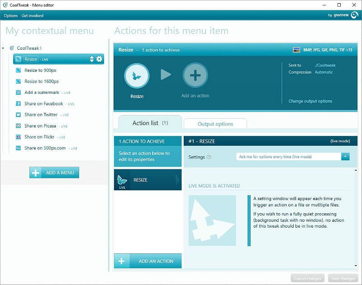Select the Share on Flickr menu item
Screen dimensions: 362x285
pos(39,137)
